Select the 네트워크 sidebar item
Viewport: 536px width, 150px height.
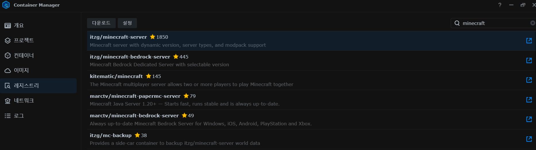point(24,101)
